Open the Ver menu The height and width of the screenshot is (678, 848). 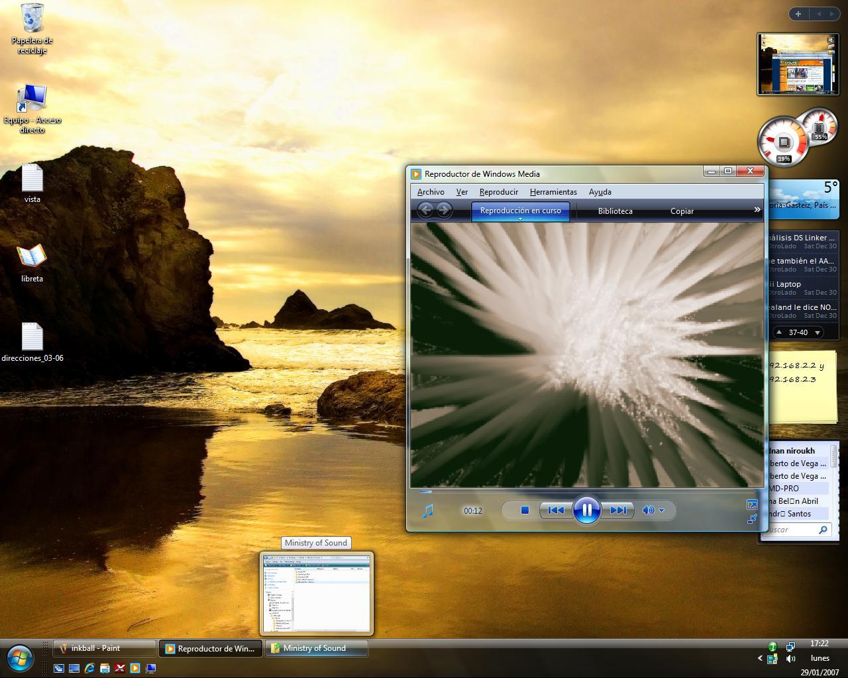462,192
